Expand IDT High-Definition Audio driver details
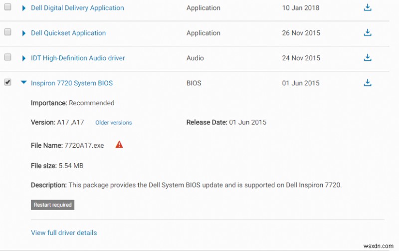Image resolution: width=399 pixels, height=251 pixels. click(x=23, y=58)
